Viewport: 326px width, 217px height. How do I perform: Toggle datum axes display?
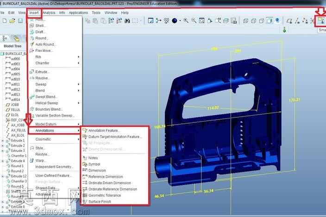(x=297, y=21)
